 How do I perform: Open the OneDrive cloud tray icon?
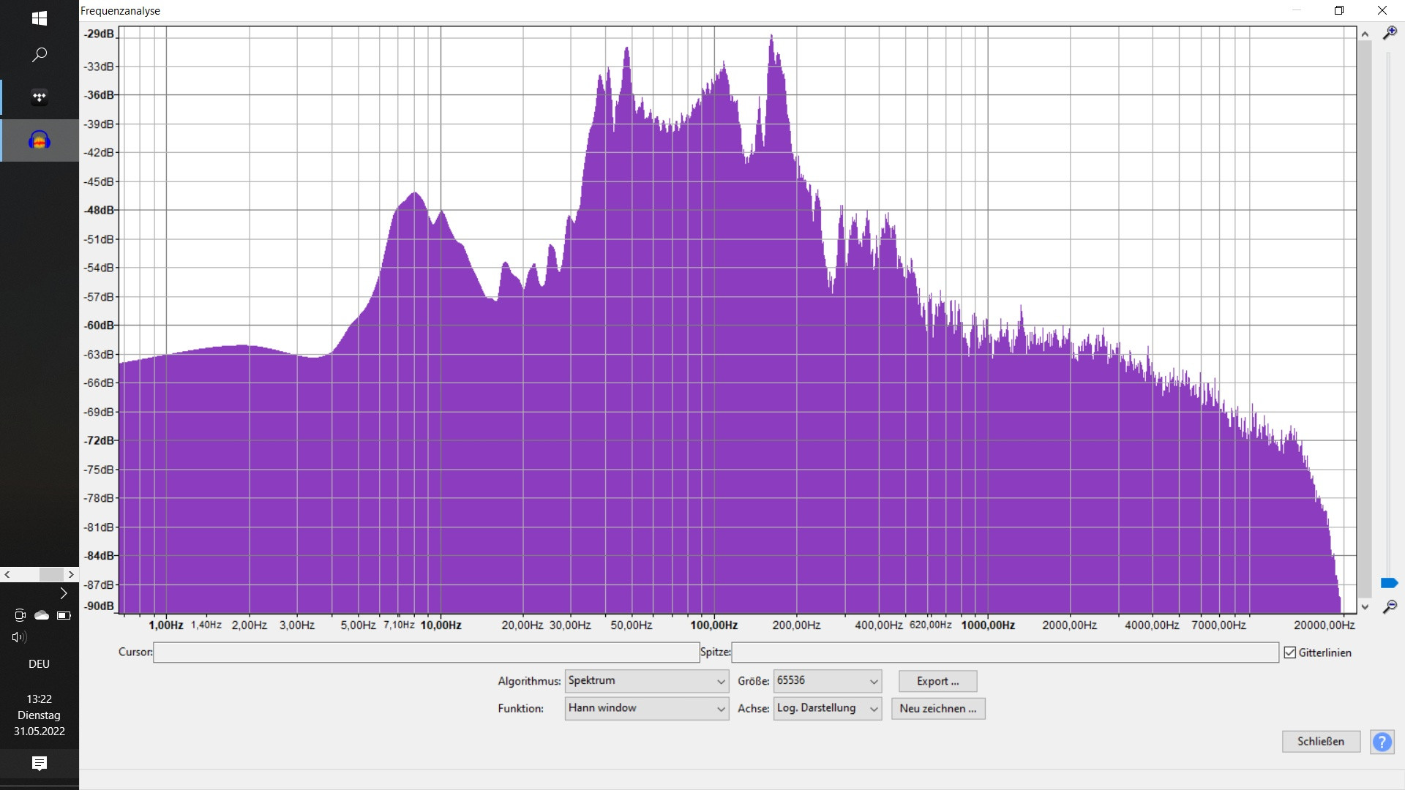[42, 615]
